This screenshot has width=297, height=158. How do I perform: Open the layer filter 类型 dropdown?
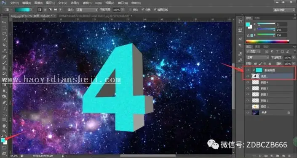click(x=254, y=51)
